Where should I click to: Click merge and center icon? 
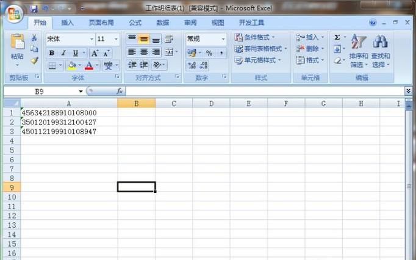169,52
